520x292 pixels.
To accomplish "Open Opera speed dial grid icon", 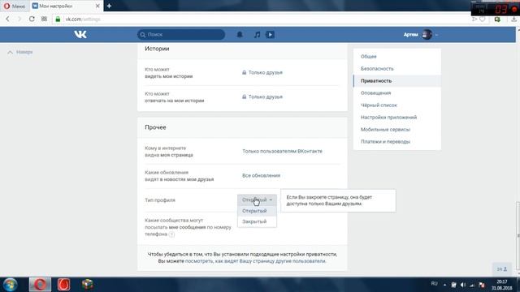I will 44,19.
